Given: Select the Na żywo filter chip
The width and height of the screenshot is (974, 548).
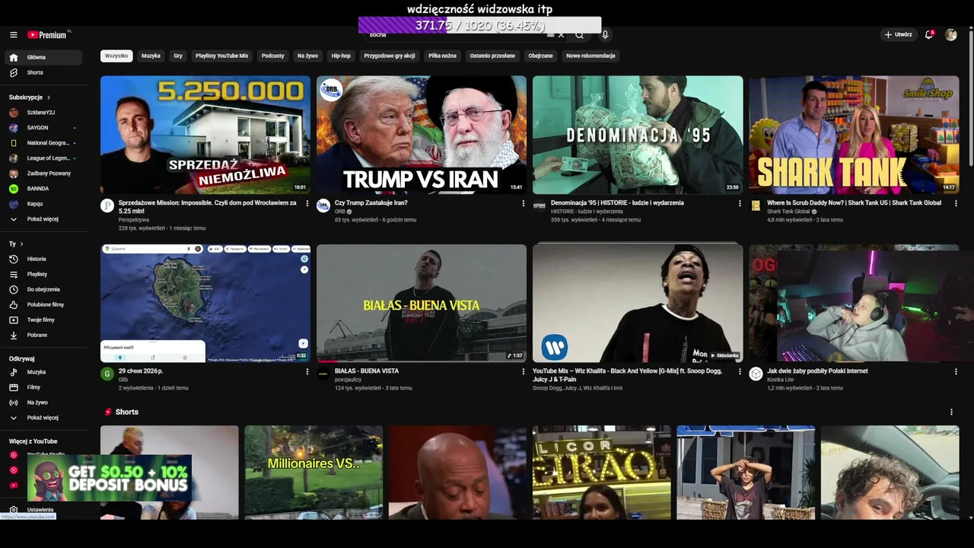Looking at the screenshot, I should click(x=307, y=56).
